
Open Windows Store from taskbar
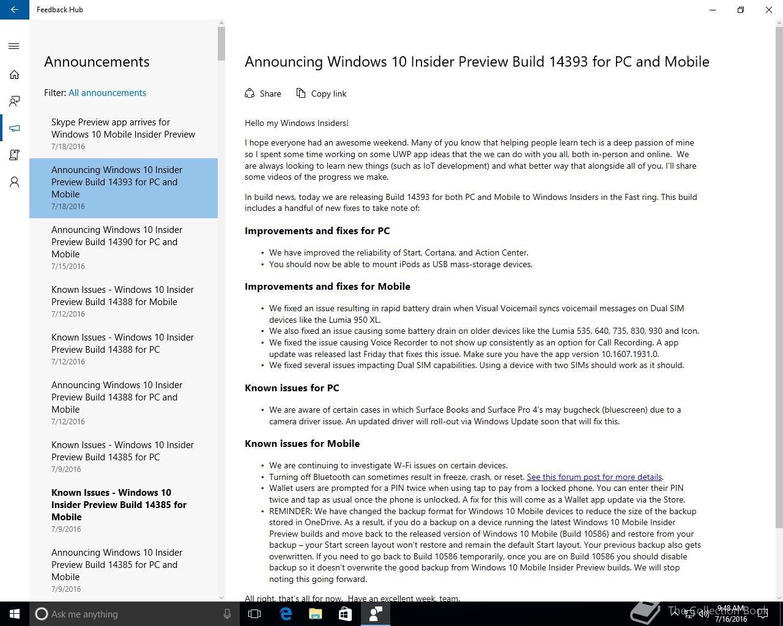(345, 614)
